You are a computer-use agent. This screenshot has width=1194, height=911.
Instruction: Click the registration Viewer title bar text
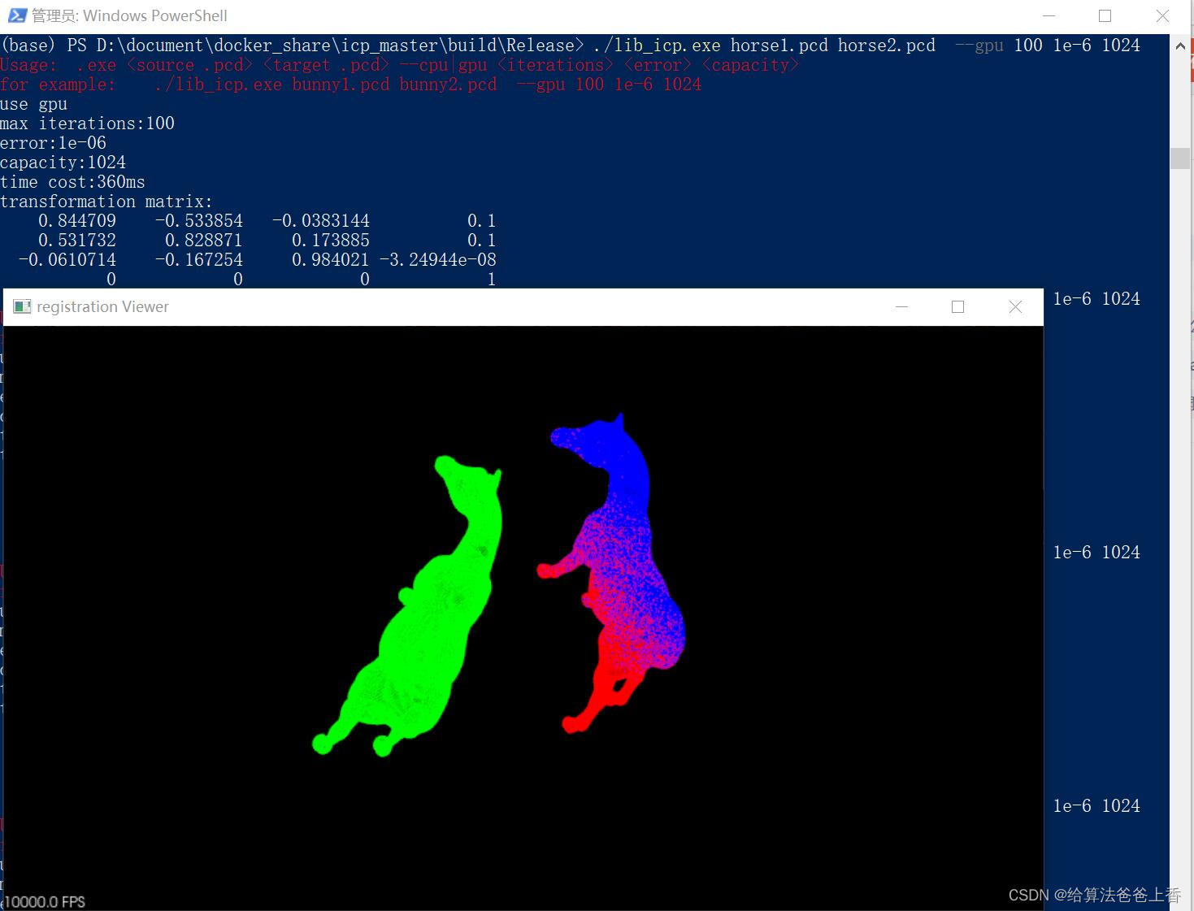tap(102, 306)
